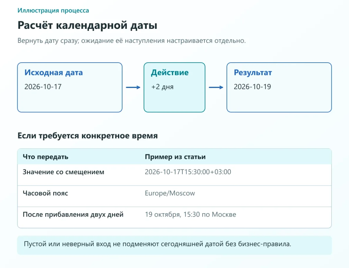Click the 'Результат' card title

pos(253,72)
